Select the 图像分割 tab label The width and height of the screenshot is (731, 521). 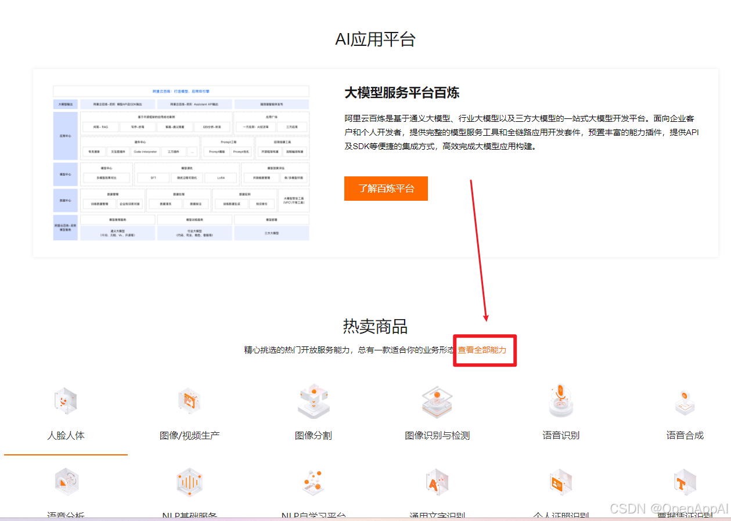(x=314, y=435)
